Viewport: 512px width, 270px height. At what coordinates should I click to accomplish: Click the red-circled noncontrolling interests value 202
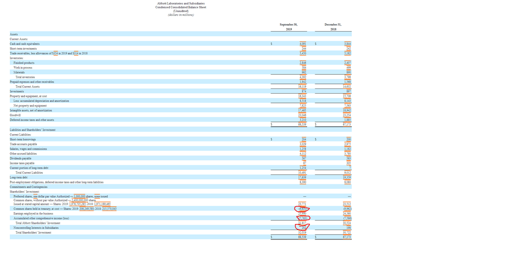303,228
